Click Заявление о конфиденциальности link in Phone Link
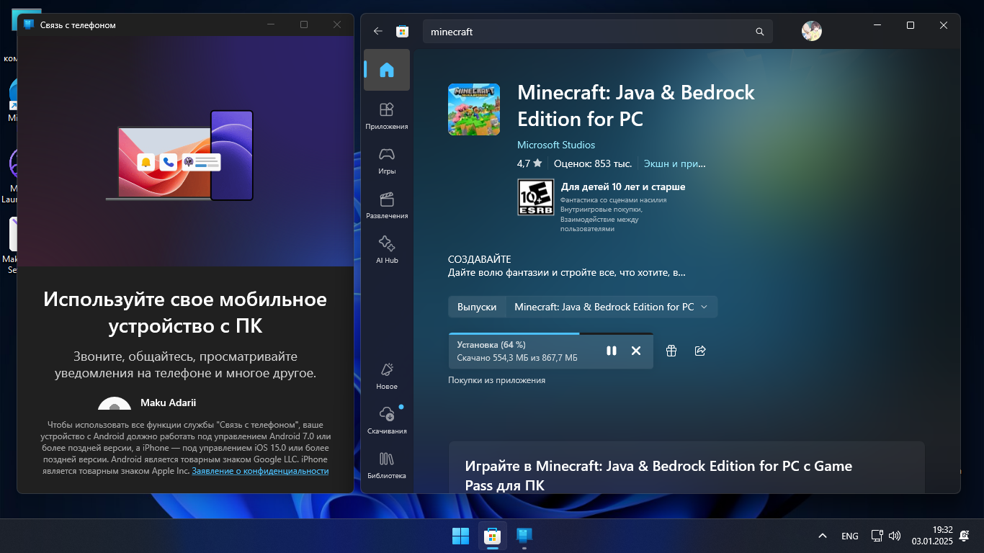984x553 pixels. 260,471
